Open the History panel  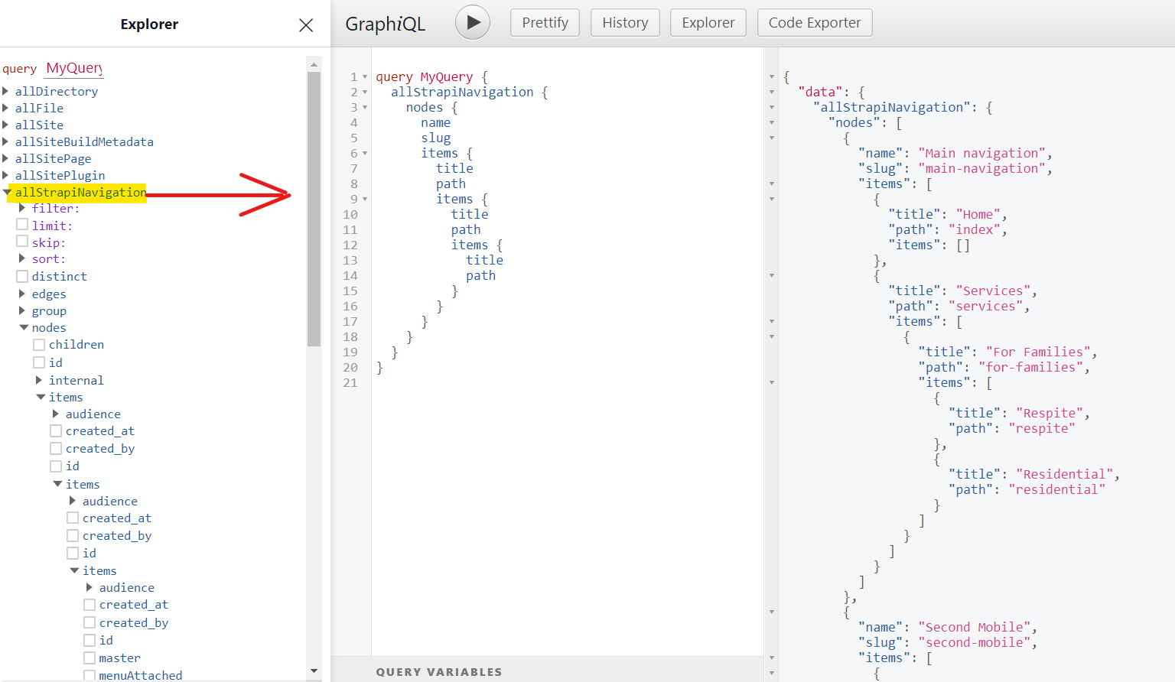625,23
